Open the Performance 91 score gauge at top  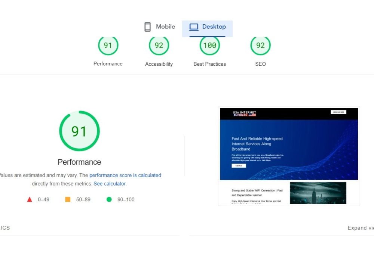coord(108,46)
